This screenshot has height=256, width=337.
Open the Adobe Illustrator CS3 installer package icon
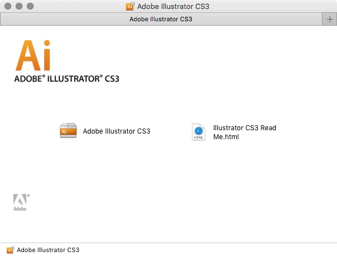coord(68,130)
